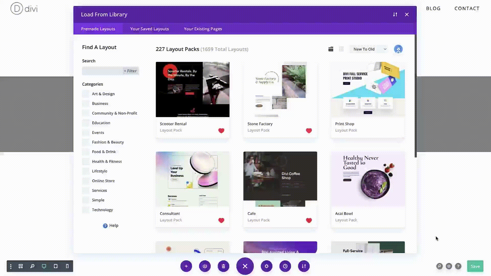Click the Help link
Image resolution: width=491 pixels, height=276 pixels.
pos(114,225)
